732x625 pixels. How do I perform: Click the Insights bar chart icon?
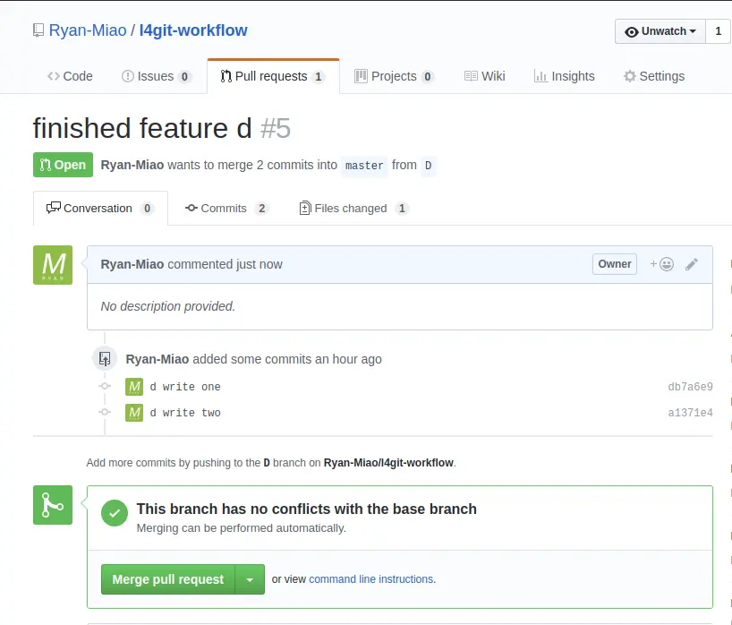(540, 76)
